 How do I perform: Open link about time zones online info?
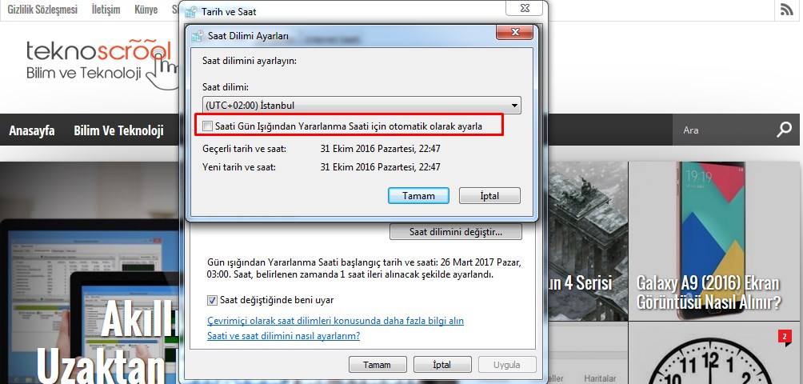point(335,321)
